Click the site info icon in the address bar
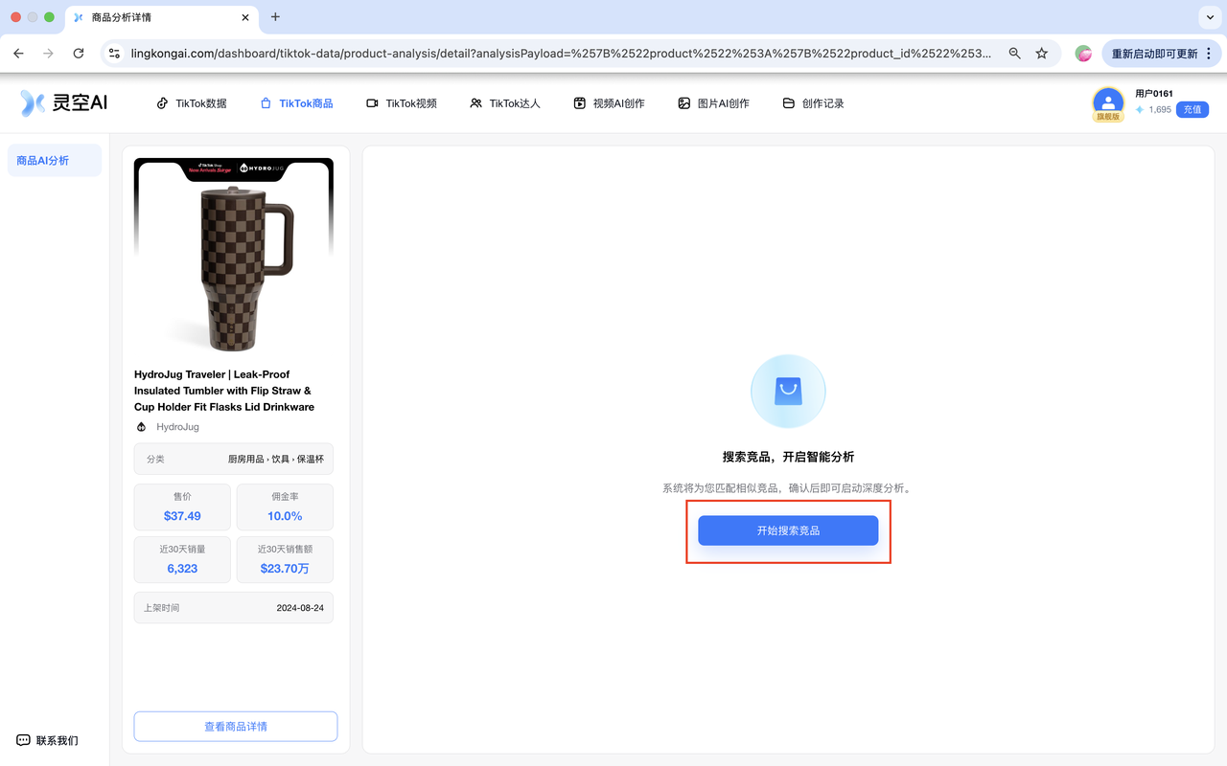 tap(114, 54)
